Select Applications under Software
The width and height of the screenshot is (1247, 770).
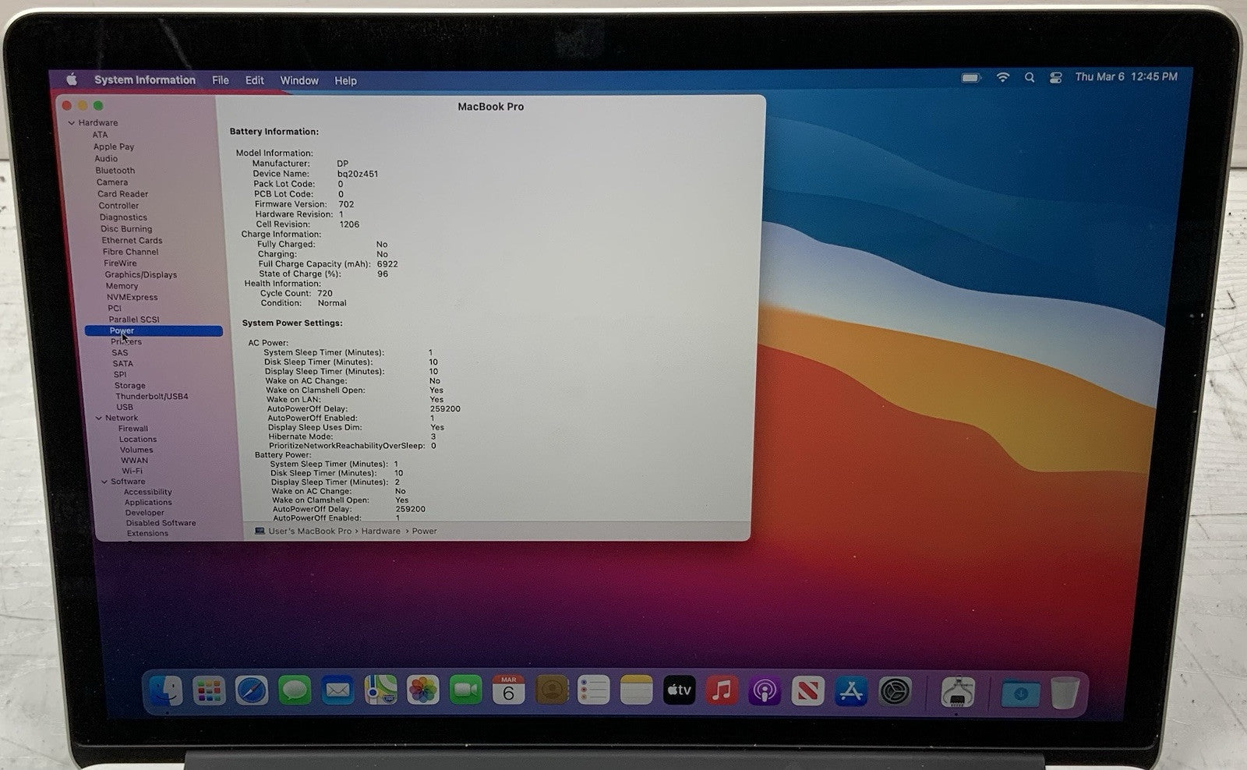click(x=148, y=503)
